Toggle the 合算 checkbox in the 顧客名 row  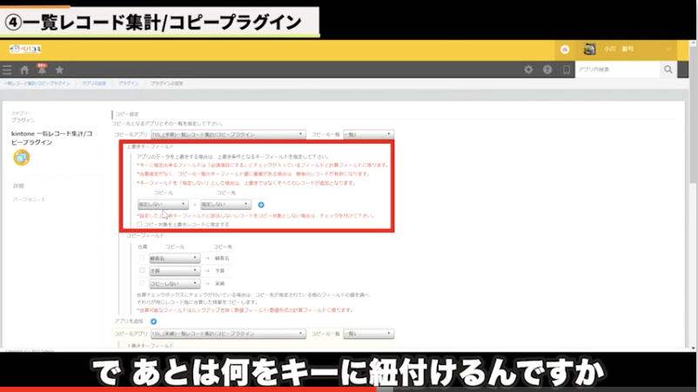143,257
